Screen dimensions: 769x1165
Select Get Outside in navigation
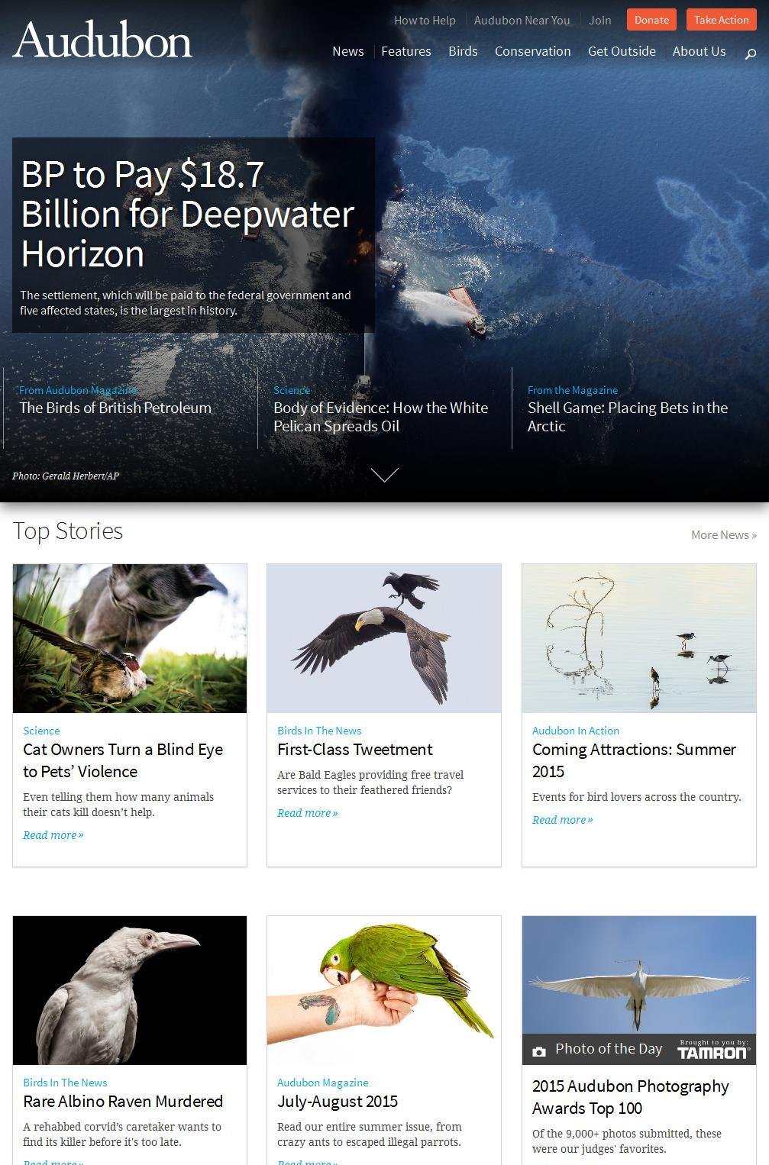pyautogui.click(x=622, y=51)
